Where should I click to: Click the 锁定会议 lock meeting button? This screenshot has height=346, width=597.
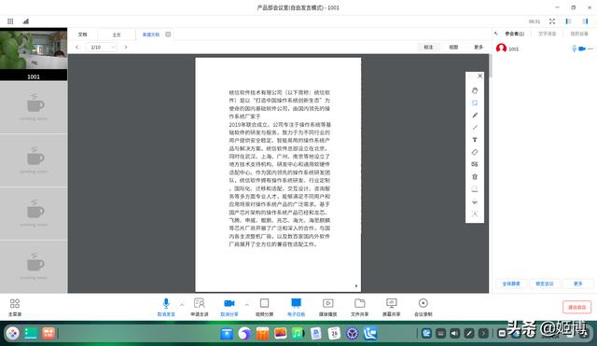pyautogui.click(x=545, y=284)
